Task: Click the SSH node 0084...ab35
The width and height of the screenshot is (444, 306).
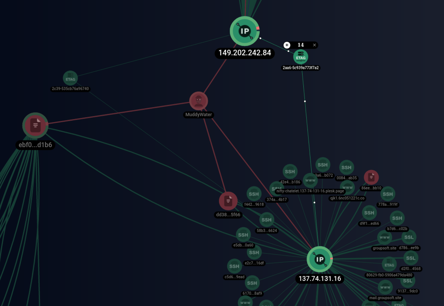Action: (346, 167)
